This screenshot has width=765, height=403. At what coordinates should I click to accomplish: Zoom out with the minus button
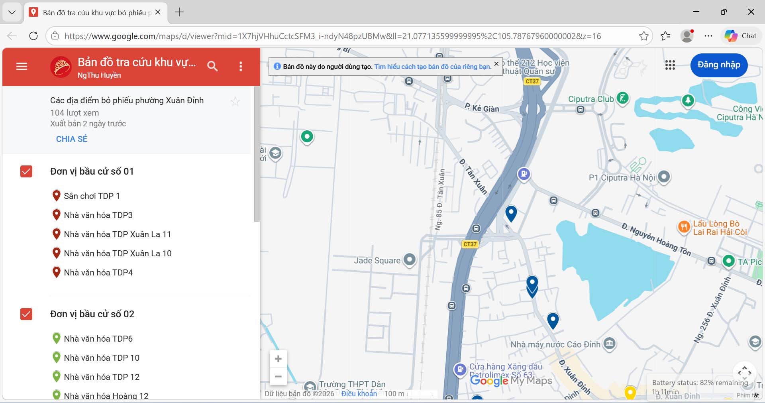[x=278, y=376]
